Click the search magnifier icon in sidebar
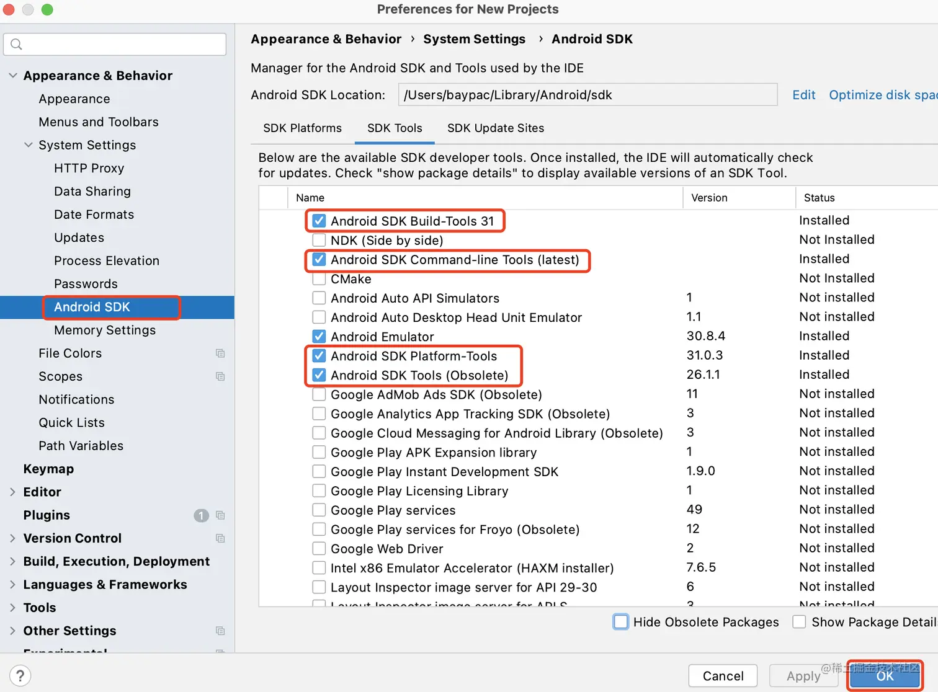The height and width of the screenshot is (692, 938). point(17,44)
